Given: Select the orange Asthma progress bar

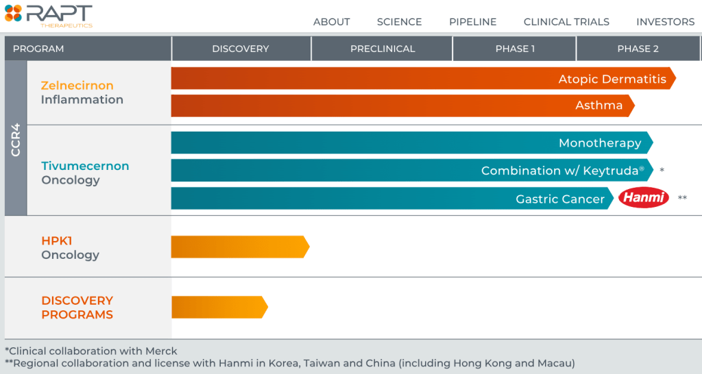Looking at the screenshot, I should point(401,105).
